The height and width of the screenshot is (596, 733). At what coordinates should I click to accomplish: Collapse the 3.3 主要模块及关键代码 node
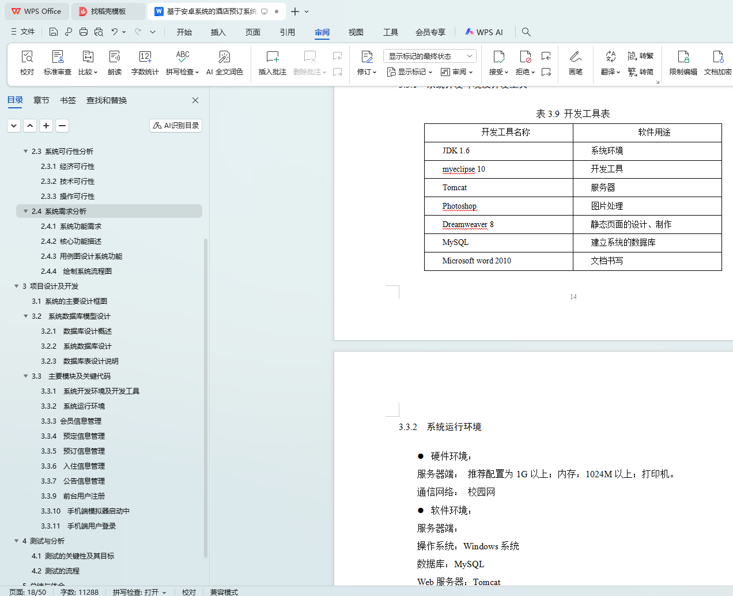pyautogui.click(x=25, y=376)
